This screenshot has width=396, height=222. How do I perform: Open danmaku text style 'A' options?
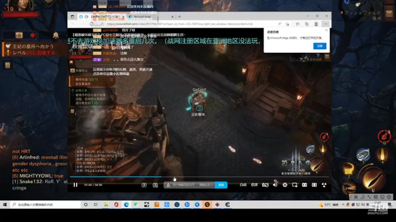tap(168, 185)
